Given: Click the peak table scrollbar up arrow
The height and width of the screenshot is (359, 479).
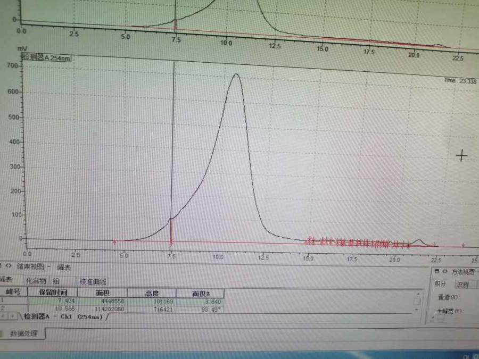Looking at the screenshot, I should coord(418,294).
